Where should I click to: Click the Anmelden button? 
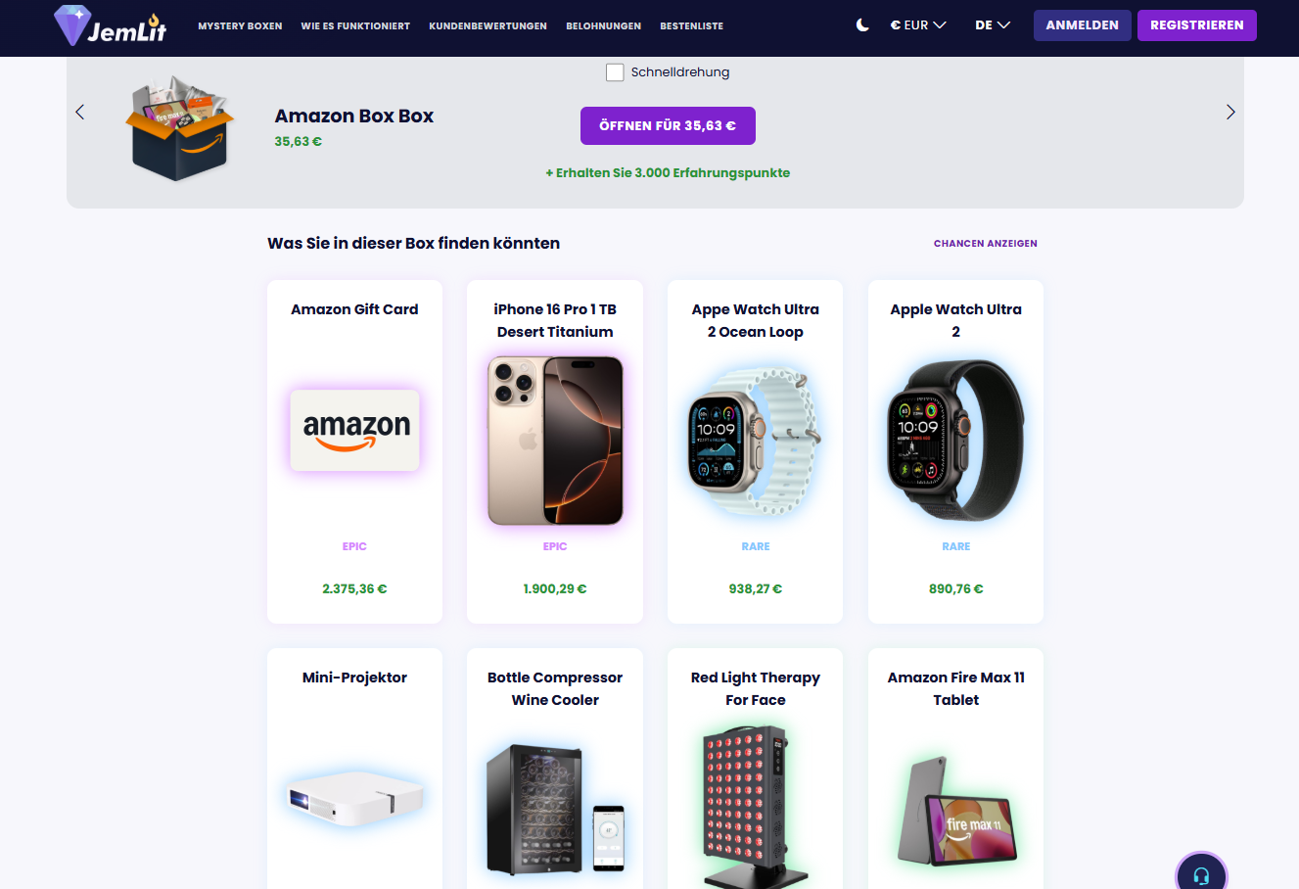click(1082, 25)
